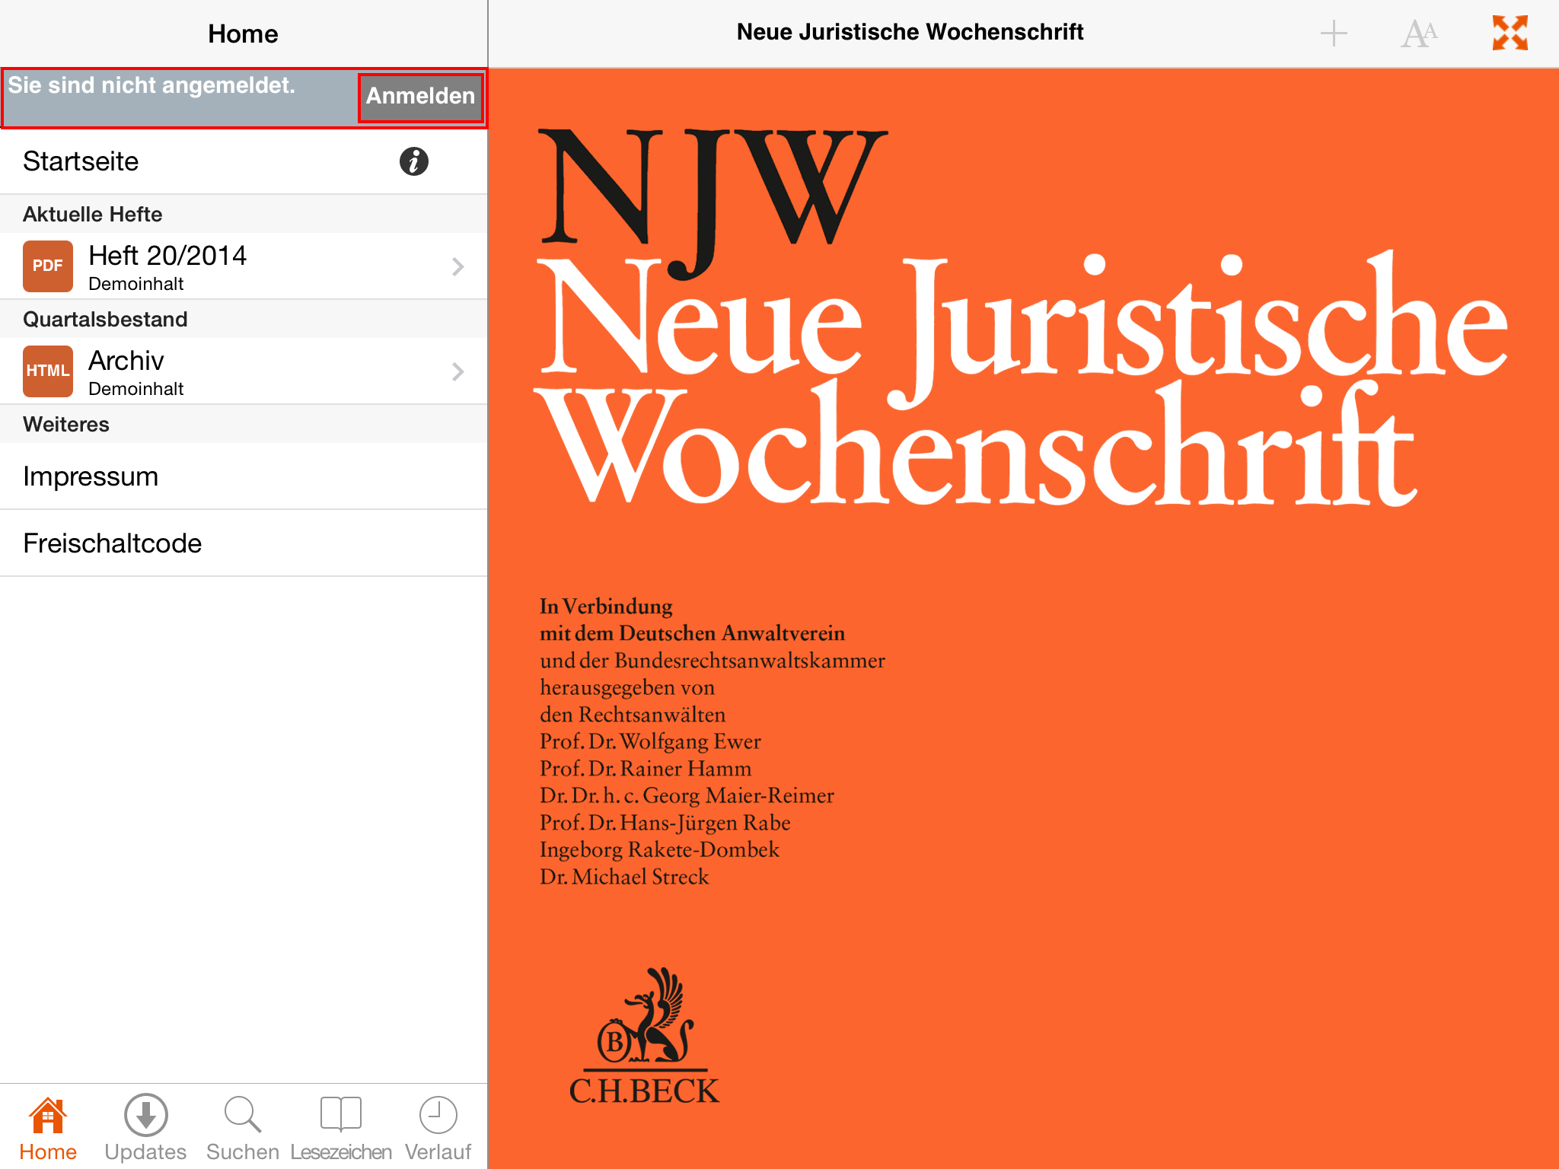The width and height of the screenshot is (1559, 1169).
Task: Toggle fullscreen with the orange arrows icon
Action: point(1510,33)
